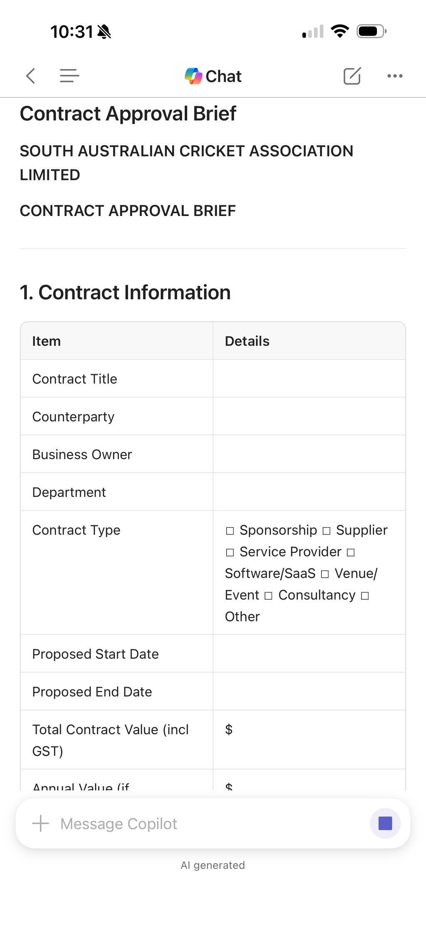Screen dimensions: 426x926
Task: Tap the Contract Approval Brief heading
Action: [x=128, y=113]
